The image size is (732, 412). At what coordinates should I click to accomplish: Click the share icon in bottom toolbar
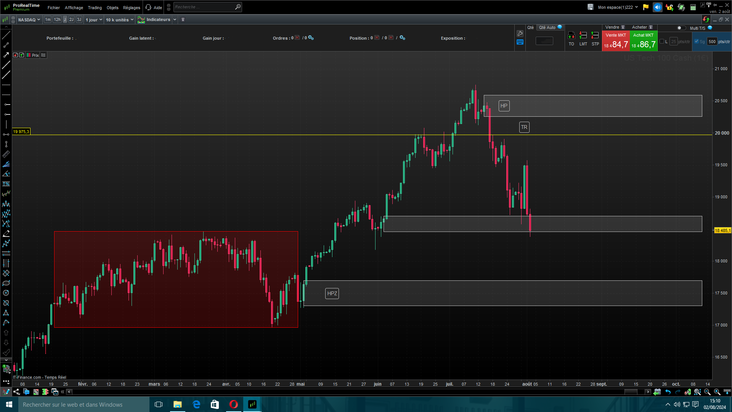[16, 392]
